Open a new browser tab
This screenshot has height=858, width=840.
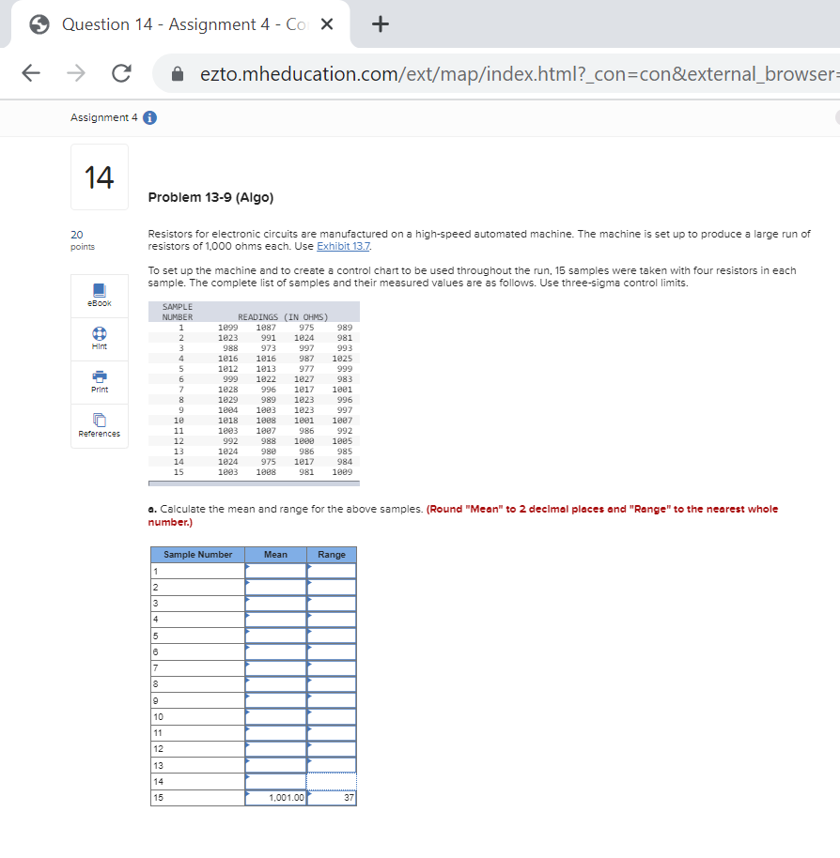click(380, 24)
